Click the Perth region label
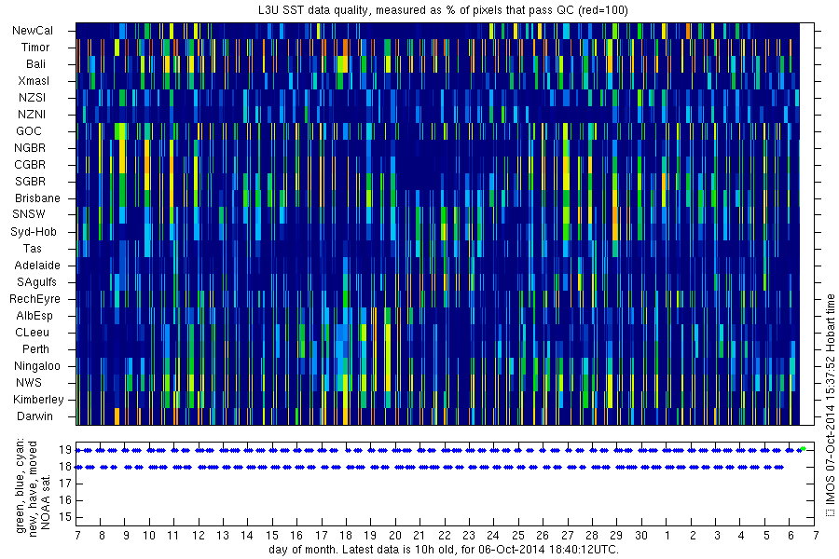 pos(35,348)
